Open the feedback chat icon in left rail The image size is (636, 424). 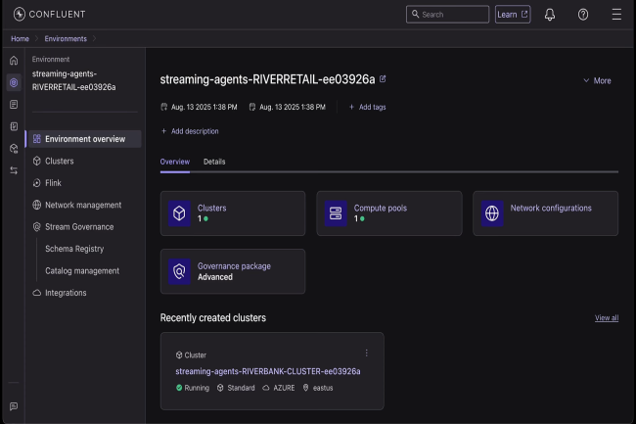pyautogui.click(x=14, y=406)
